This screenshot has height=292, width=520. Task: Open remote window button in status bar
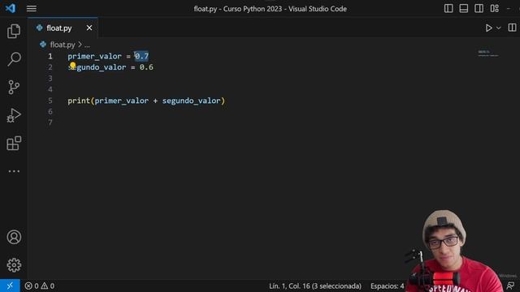click(x=10, y=286)
